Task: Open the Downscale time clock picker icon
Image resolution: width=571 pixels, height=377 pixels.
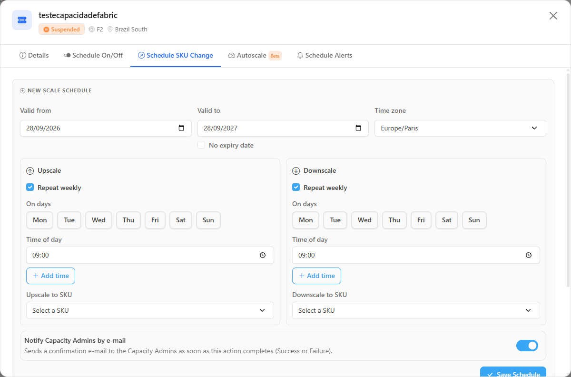Action: 529,255
